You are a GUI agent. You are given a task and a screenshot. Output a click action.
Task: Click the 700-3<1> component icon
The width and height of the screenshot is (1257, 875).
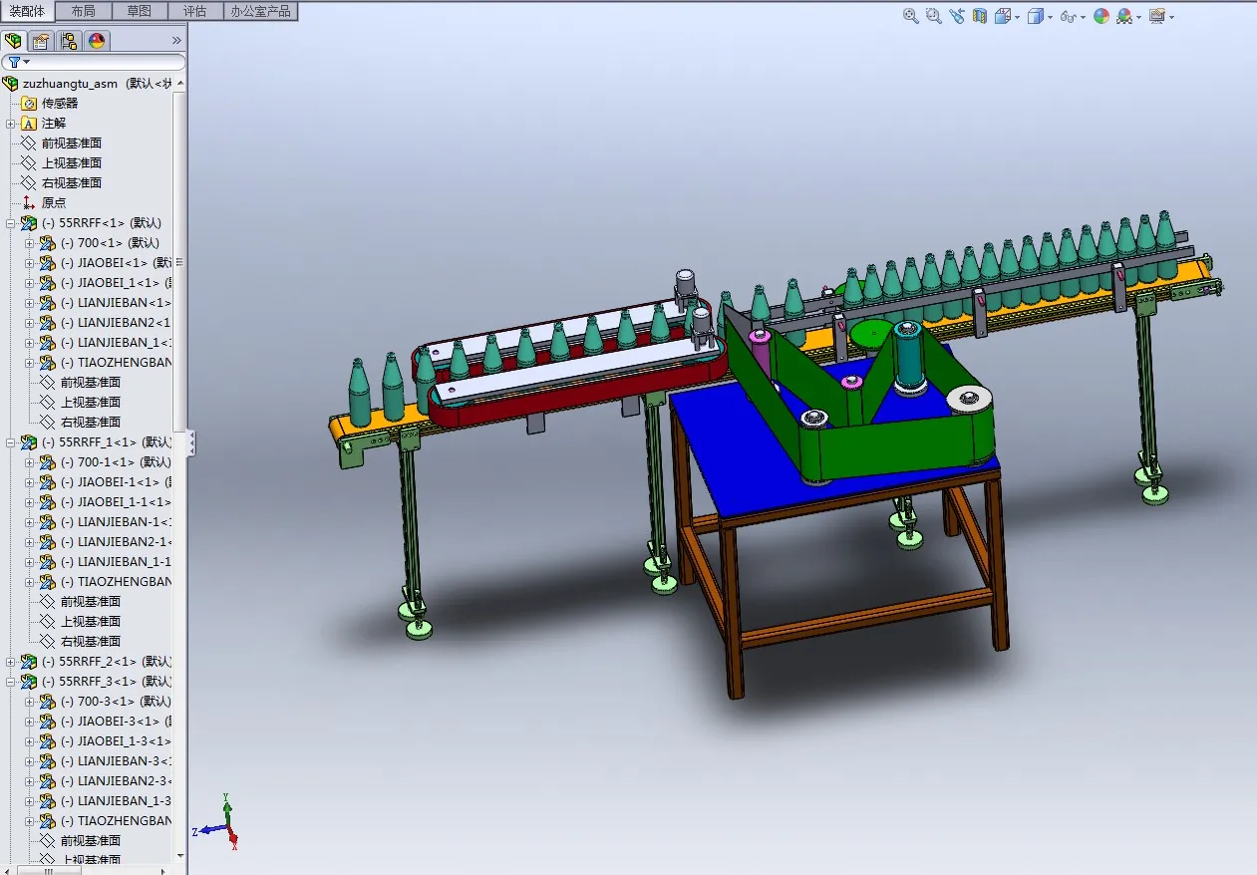pyautogui.click(x=47, y=702)
